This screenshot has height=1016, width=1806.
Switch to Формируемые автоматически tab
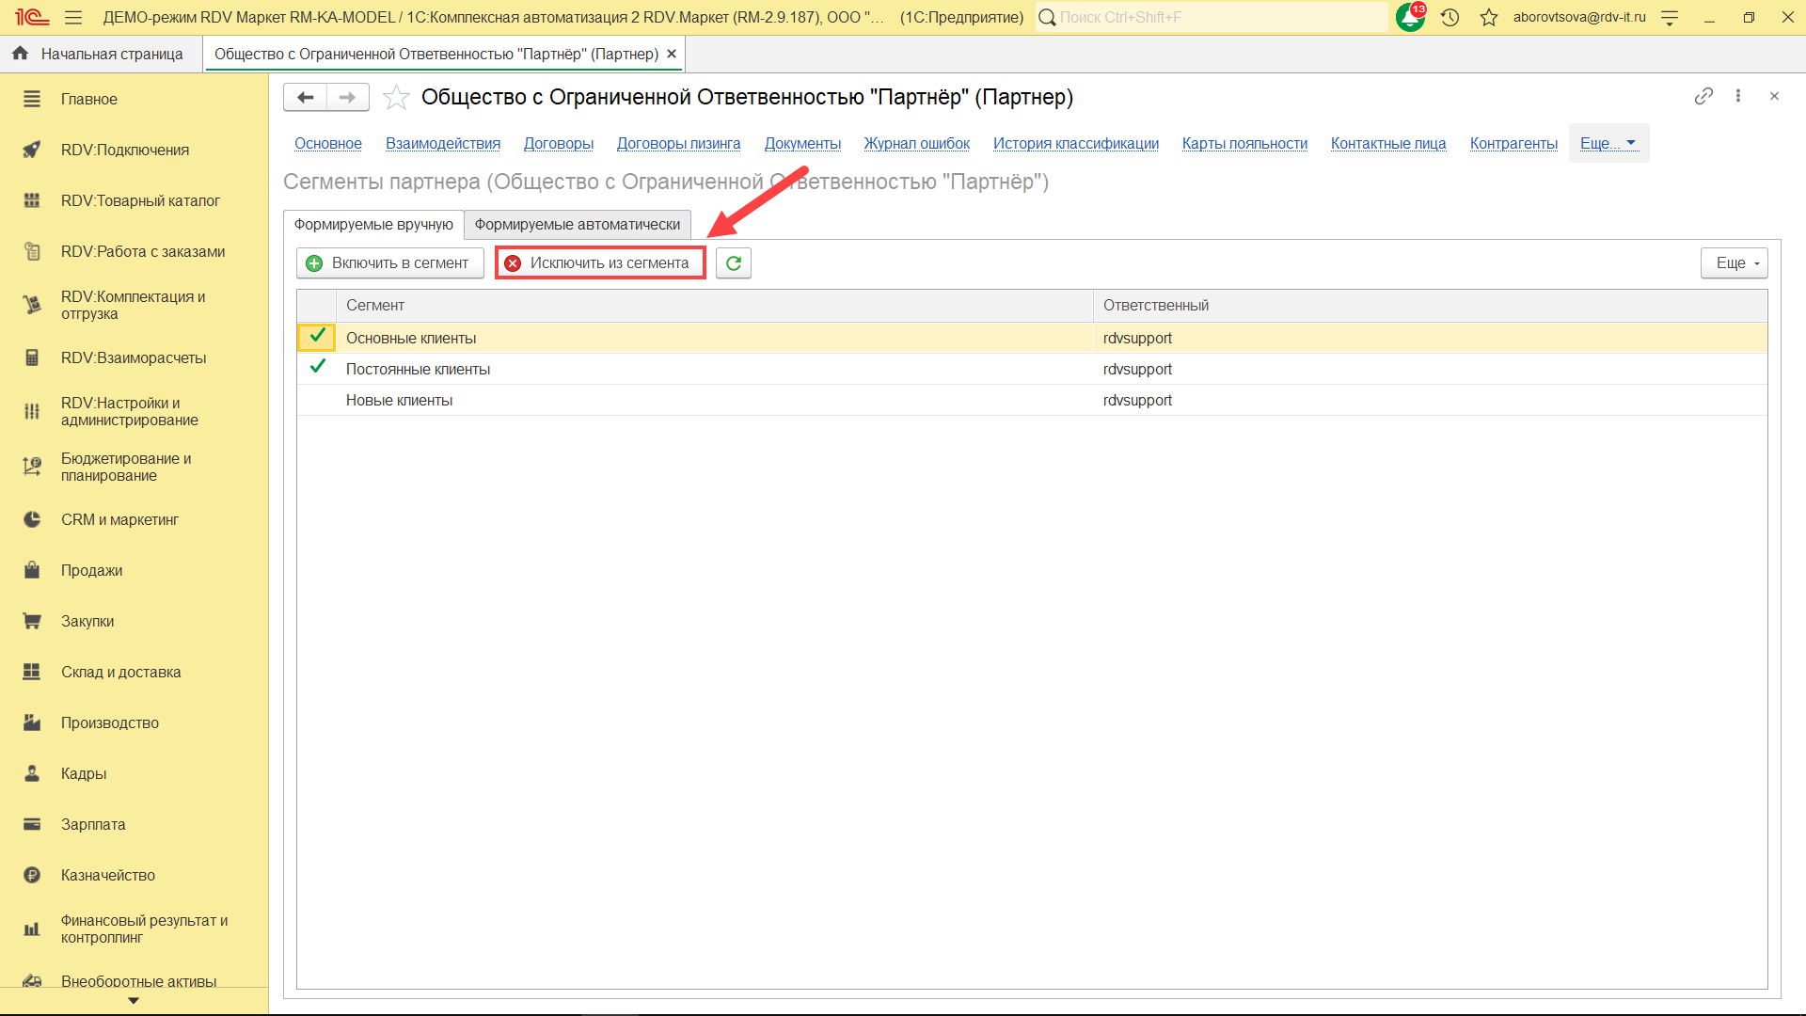(x=577, y=225)
